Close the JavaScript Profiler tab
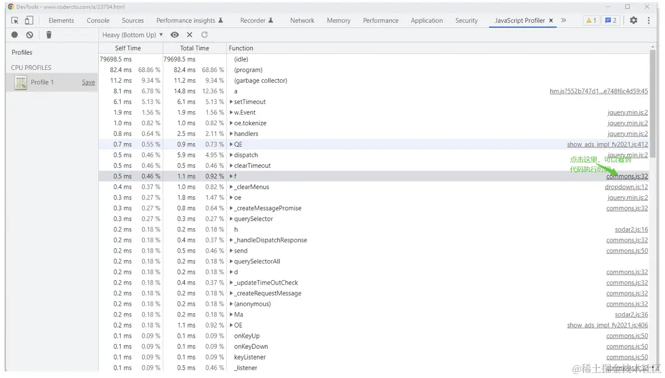The image size is (665, 378). coord(551,20)
